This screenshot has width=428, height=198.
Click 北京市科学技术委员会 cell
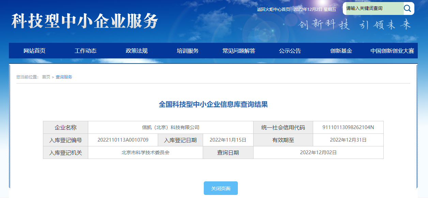146,152
